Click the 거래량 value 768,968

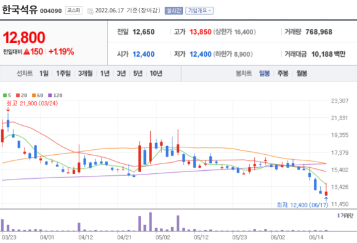[x=319, y=31]
